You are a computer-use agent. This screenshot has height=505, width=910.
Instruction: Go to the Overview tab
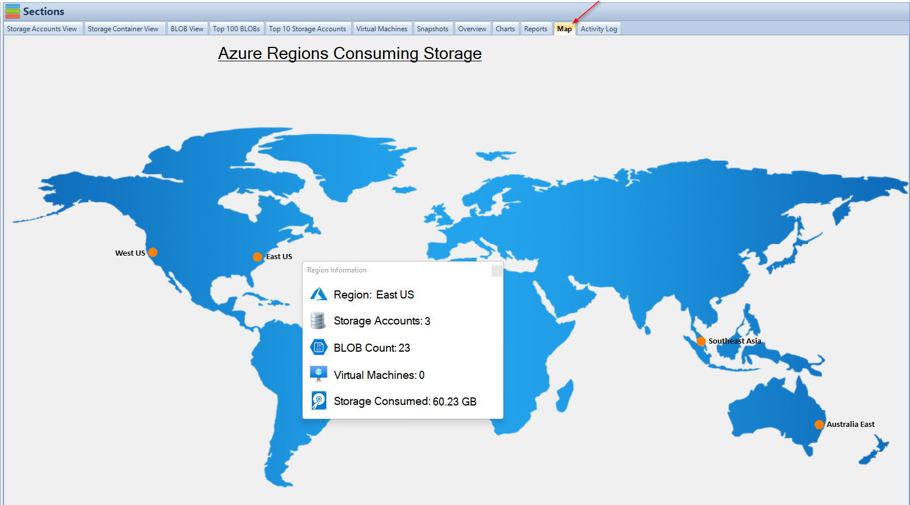[472, 29]
